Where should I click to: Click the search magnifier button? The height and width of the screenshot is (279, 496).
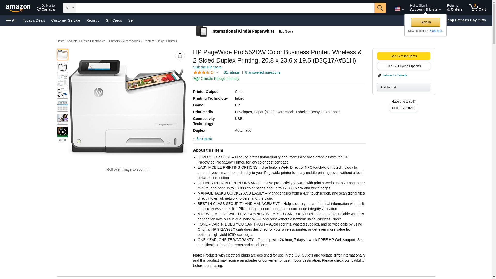[380, 8]
